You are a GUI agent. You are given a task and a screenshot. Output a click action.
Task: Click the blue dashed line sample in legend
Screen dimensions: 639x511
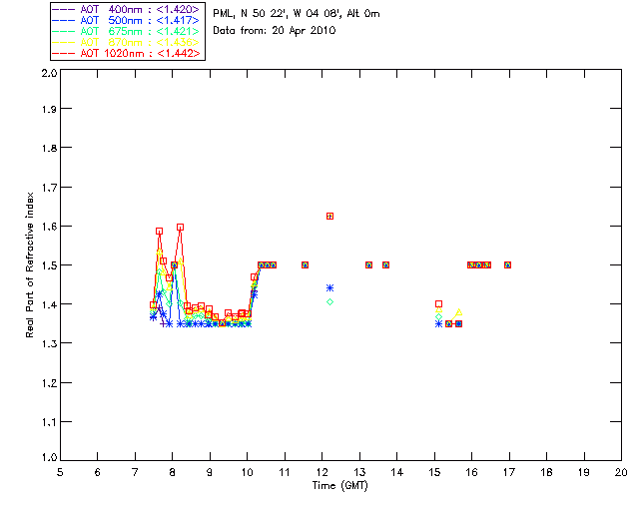click(x=64, y=20)
